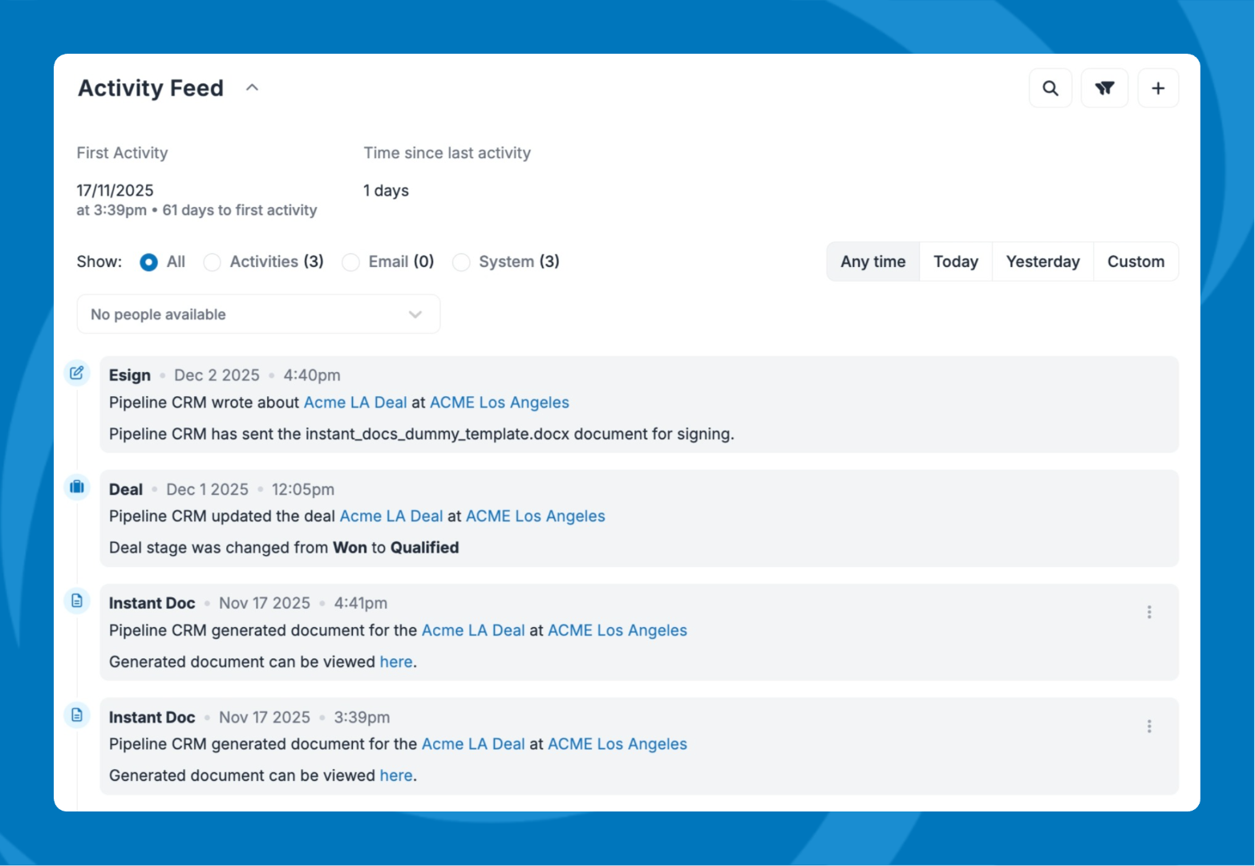The image size is (1255, 866).
Task: Open Acme LA Deal link in Esign entry
Action: pyautogui.click(x=354, y=403)
